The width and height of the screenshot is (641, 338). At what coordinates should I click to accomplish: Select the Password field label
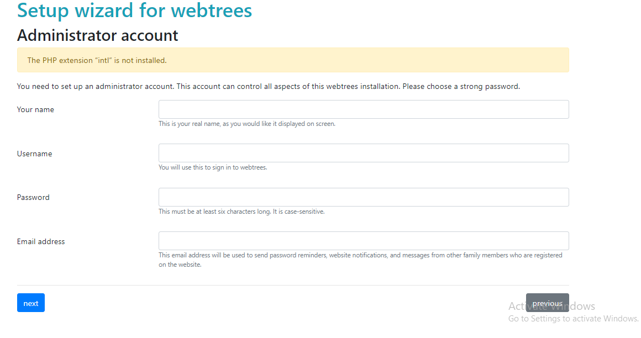tap(33, 197)
